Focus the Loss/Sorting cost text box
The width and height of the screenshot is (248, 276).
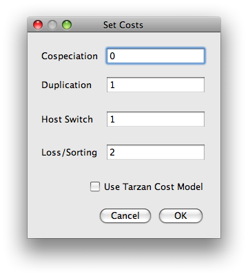pos(156,152)
